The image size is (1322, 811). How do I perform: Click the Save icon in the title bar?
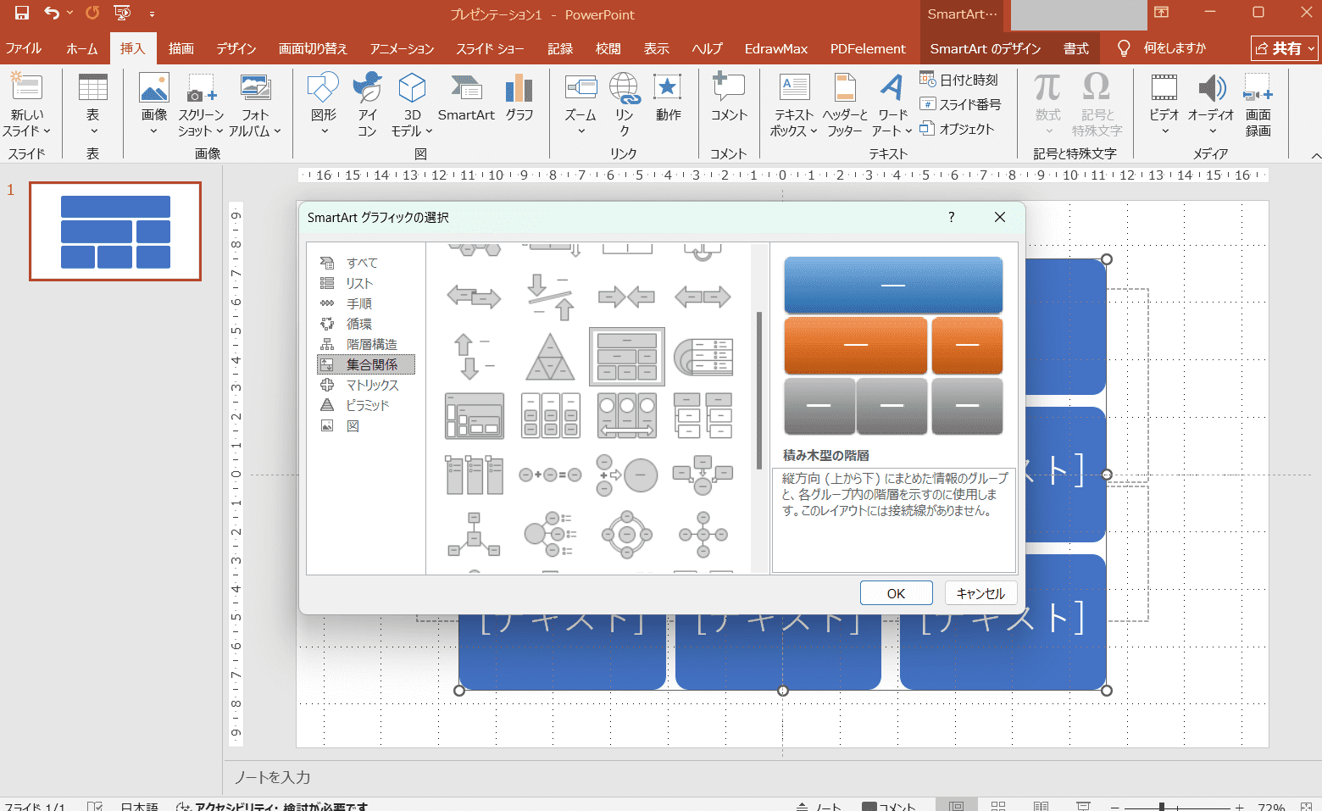tap(22, 14)
